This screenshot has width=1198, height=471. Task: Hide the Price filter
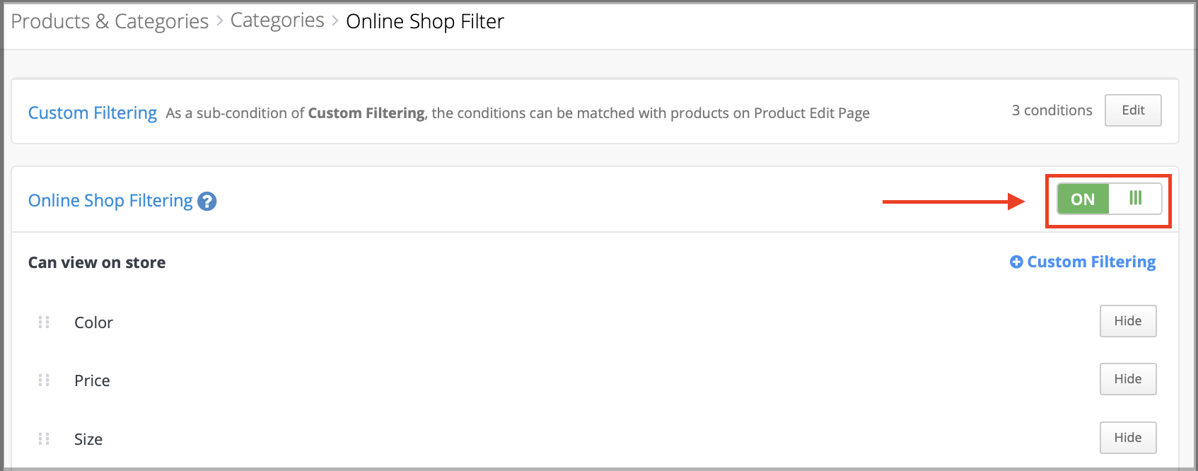(x=1128, y=379)
